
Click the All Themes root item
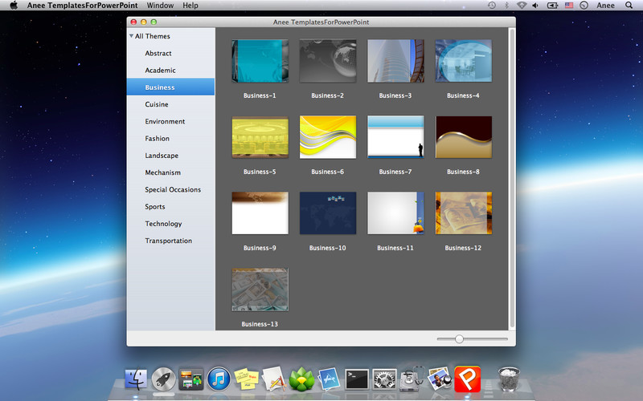[x=152, y=36]
